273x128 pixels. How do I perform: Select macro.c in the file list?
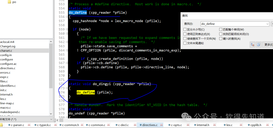5,108
